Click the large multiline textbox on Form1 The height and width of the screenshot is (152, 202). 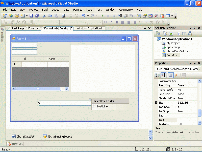coord(103,69)
